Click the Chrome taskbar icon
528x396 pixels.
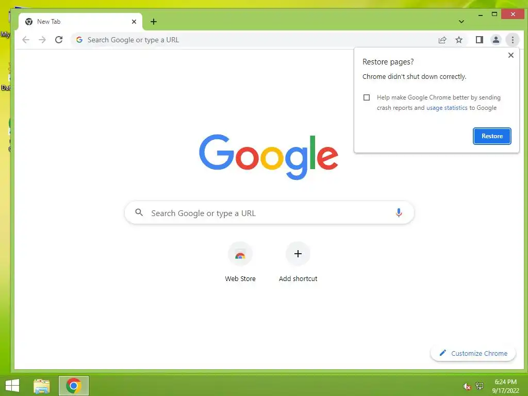click(73, 386)
